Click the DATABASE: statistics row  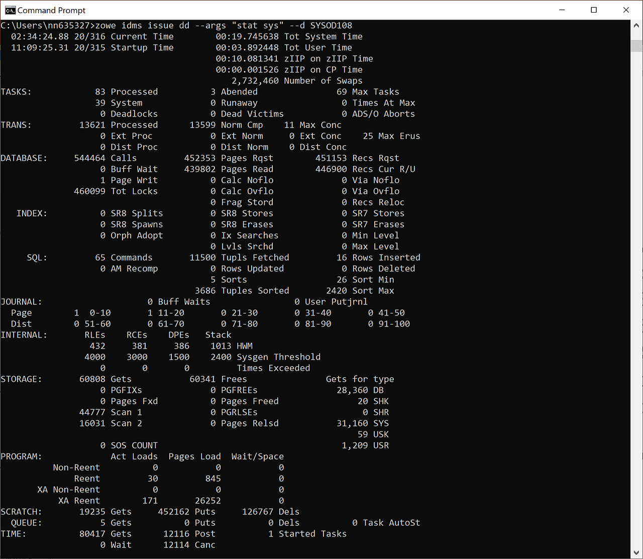coord(24,158)
